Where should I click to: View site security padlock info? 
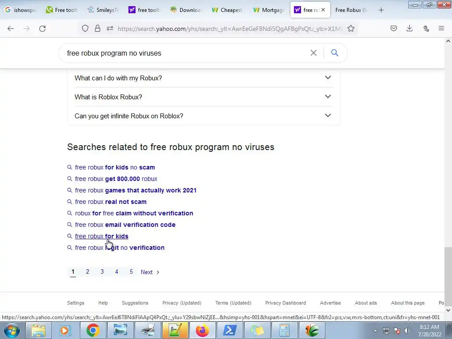pyautogui.click(x=98, y=28)
